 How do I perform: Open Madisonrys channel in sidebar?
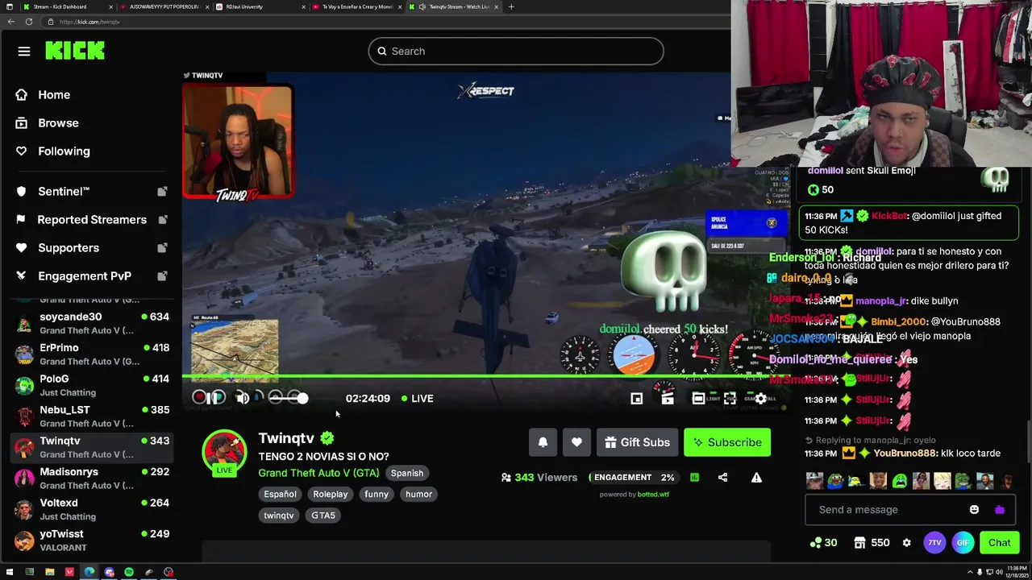click(92, 478)
